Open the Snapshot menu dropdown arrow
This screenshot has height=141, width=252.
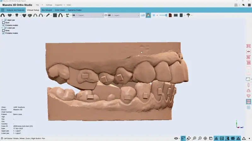pos(64,5)
